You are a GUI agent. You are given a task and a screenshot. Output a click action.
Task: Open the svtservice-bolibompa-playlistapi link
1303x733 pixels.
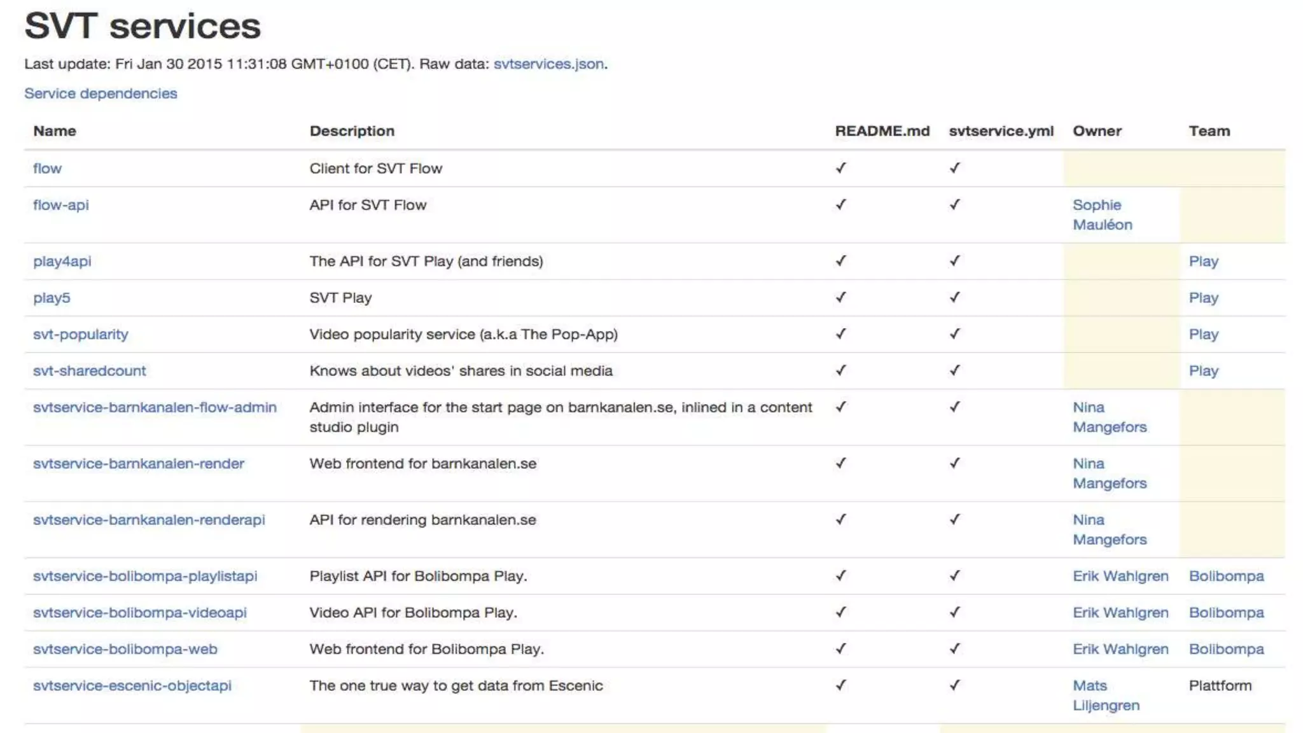(145, 576)
